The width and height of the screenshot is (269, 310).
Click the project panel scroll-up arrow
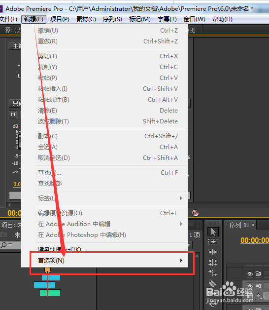tap(197, 256)
